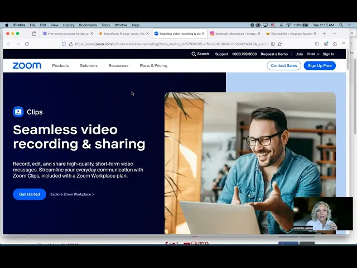Open the Firefox hamburger application menu
Image resolution: width=357 pixels, height=268 pixels.
[344, 44]
